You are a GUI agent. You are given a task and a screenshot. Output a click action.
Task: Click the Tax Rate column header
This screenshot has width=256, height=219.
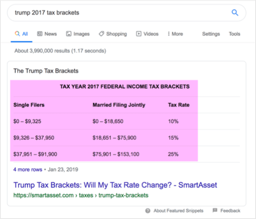[178, 105]
